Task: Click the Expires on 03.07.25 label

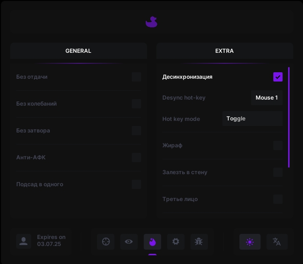Action: point(51,240)
